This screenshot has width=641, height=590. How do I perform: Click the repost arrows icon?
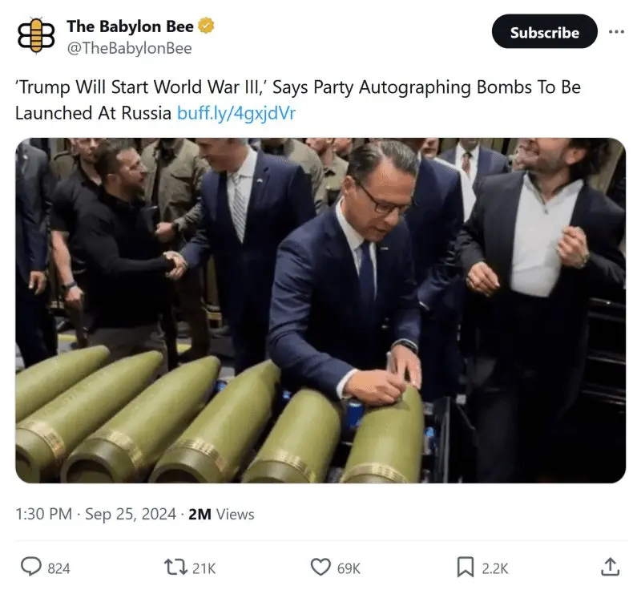[x=174, y=568]
